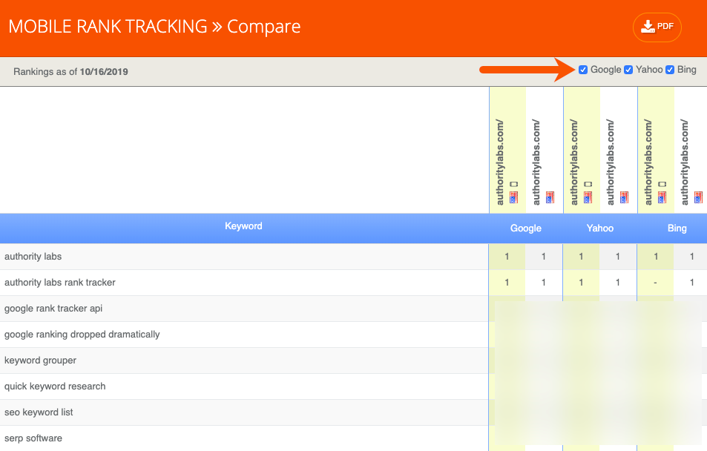Click authoritylabs.com/ heading in highlighted Google column

click(499, 162)
